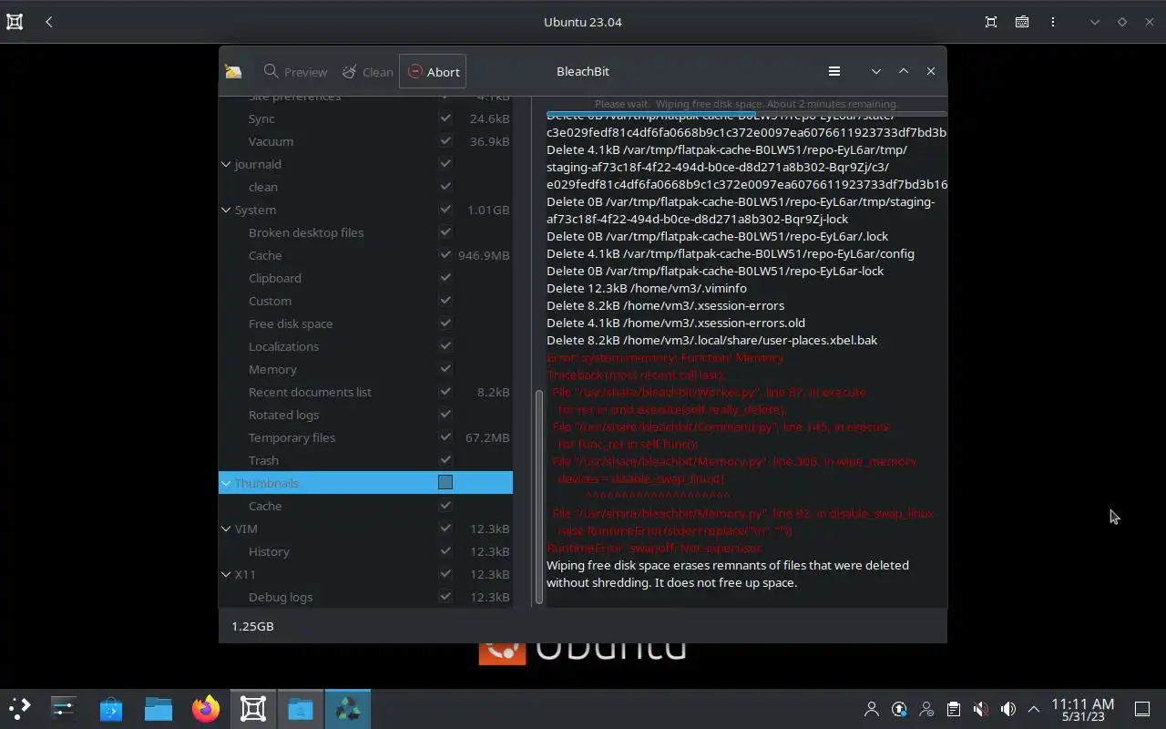
Task: Select the Thumbnails Cache child item
Action: tap(265, 506)
